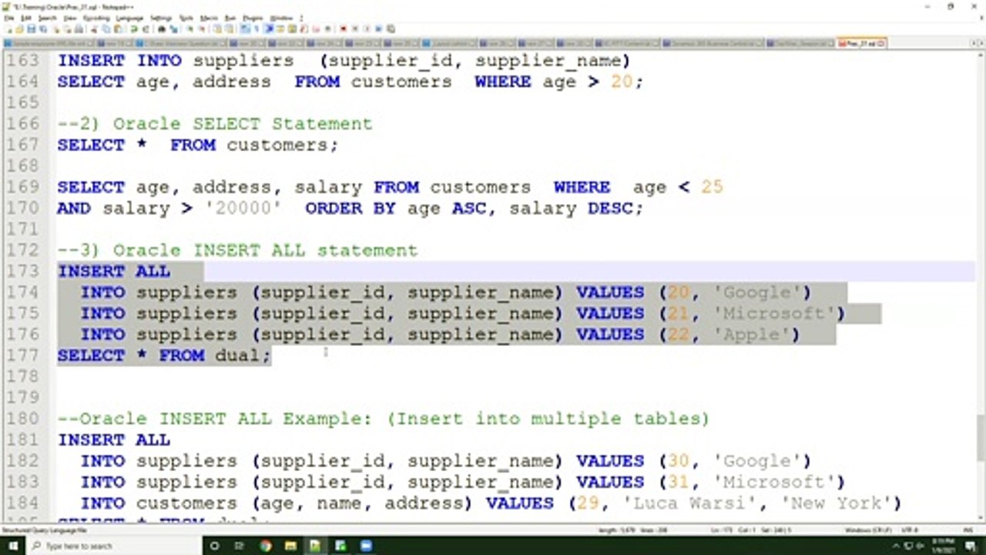Open the Macro menu
Image resolution: width=986 pixels, height=555 pixels.
click(x=209, y=18)
